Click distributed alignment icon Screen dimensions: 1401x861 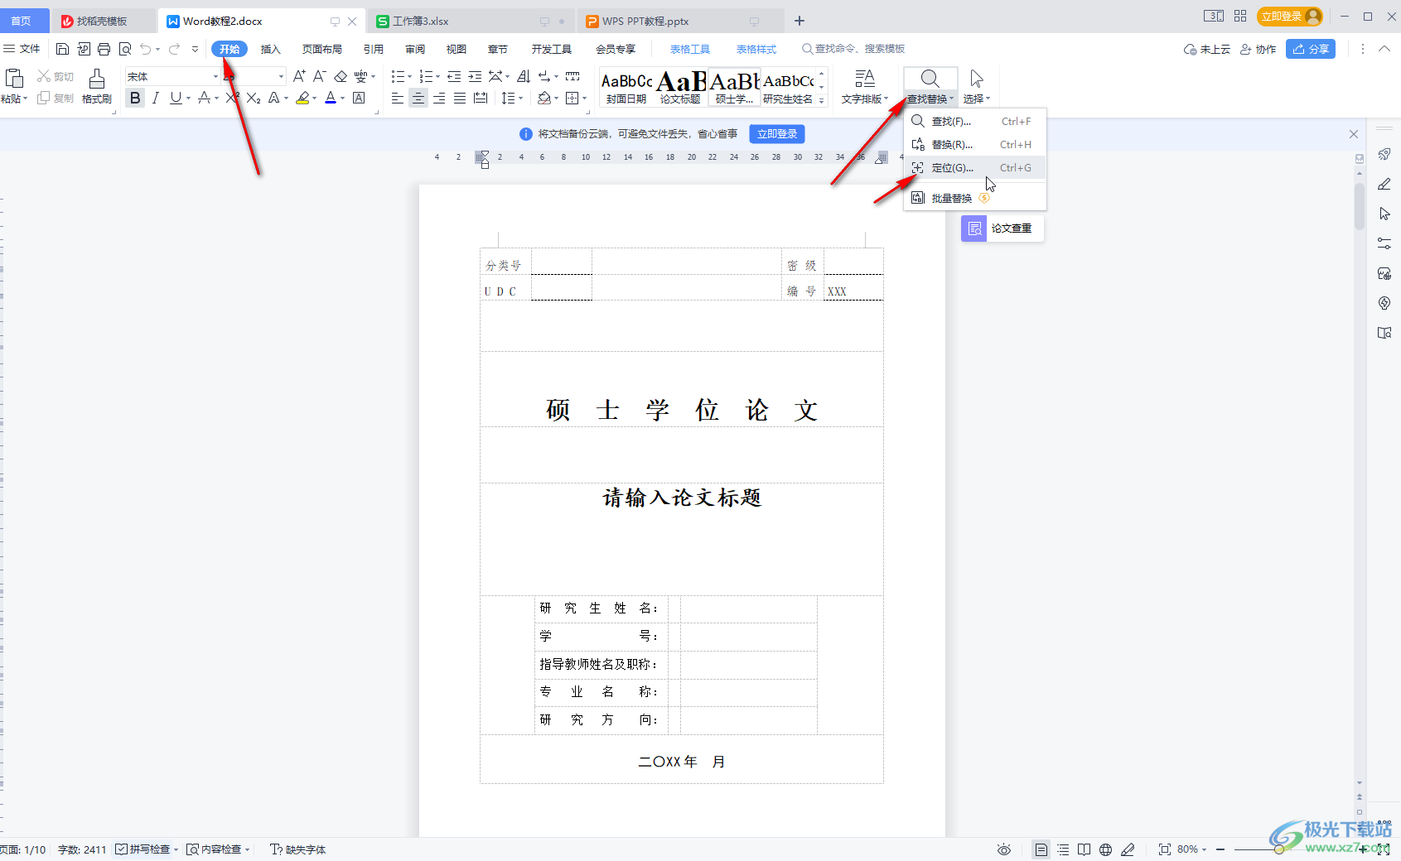pos(481,99)
